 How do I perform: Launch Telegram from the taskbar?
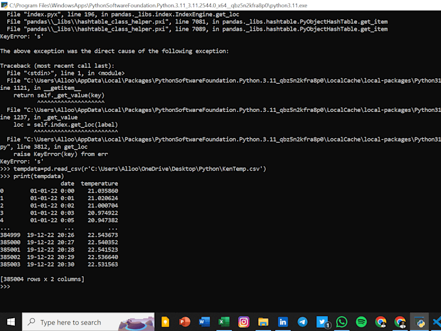[302, 322]
